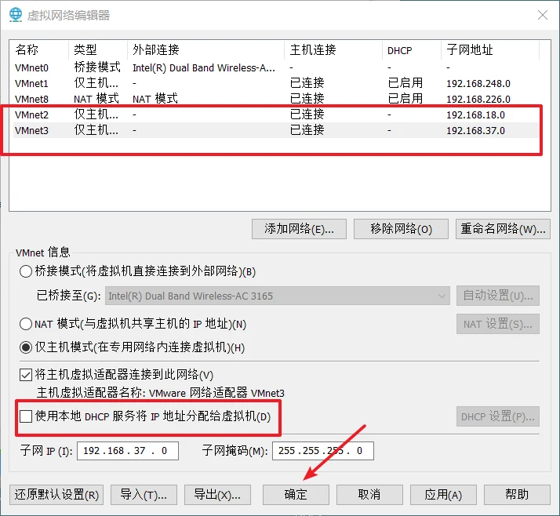The width and height of the screenshot is (560, 516).
Task: Click the 自动设置(U)... button
Action: tap(498, 296)
